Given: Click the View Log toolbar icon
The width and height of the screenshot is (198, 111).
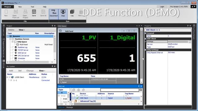Looking at the screenshot, I should (81, 12).
